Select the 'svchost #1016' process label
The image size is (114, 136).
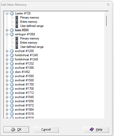(x=24, y=114)
